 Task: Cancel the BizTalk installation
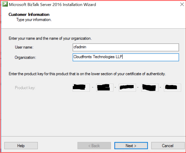point(167,146)
